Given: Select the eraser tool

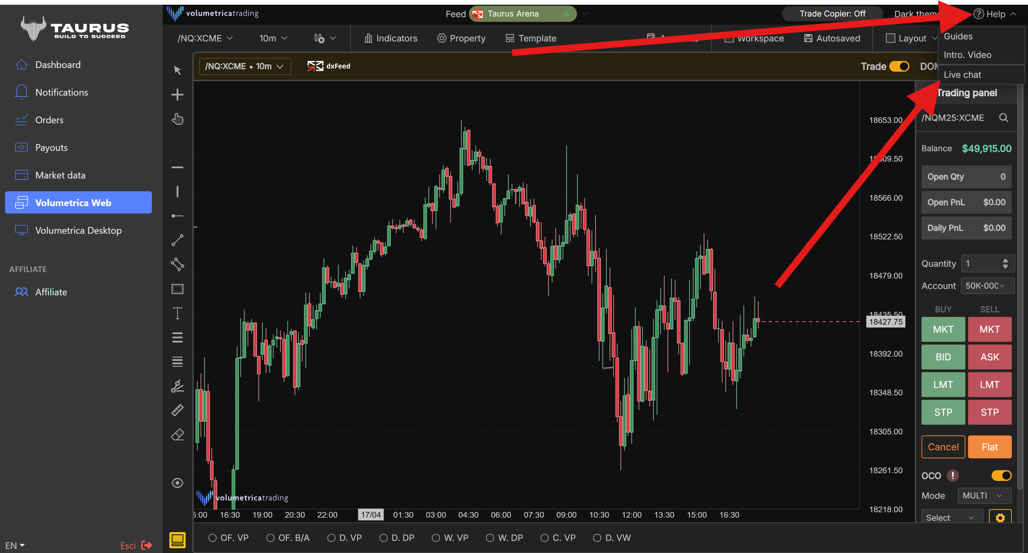Looking at the screenshot, I should [x=177, y=434].
